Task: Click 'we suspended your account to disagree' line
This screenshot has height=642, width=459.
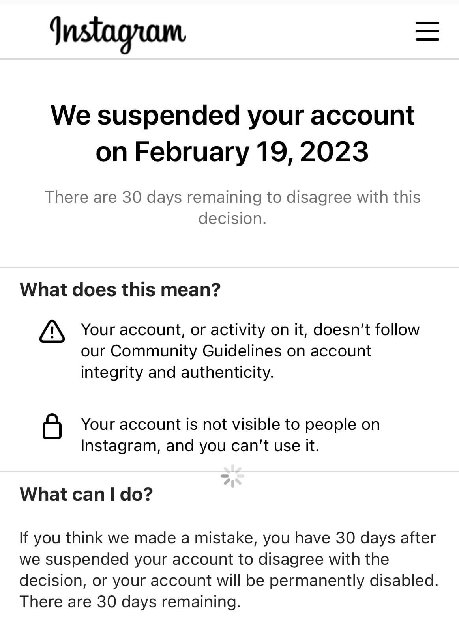Action: [x=204, y=559]
